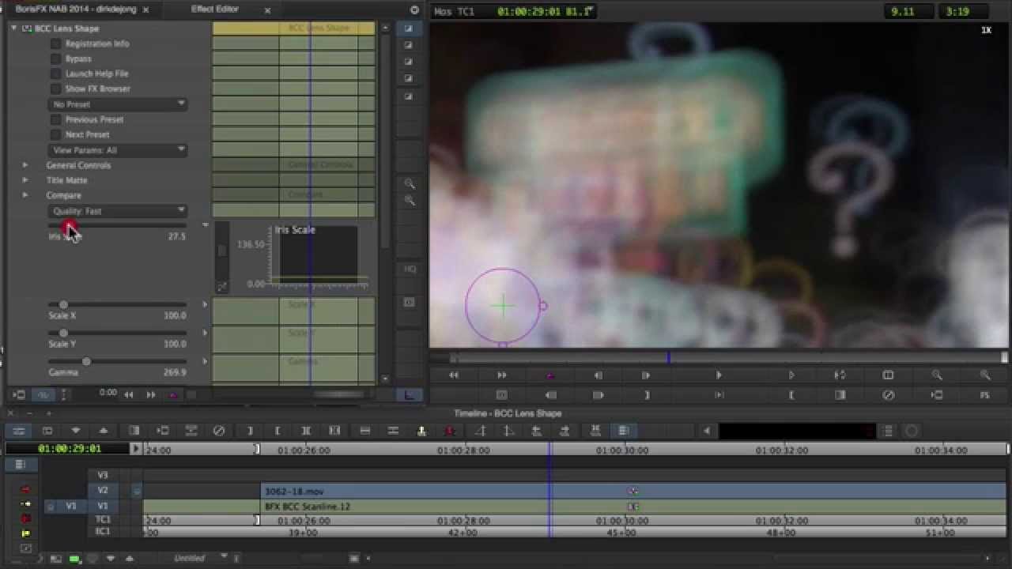Select the BFX BCC Scanline.12 clip
1012x569 pixels.
[633, 506]
